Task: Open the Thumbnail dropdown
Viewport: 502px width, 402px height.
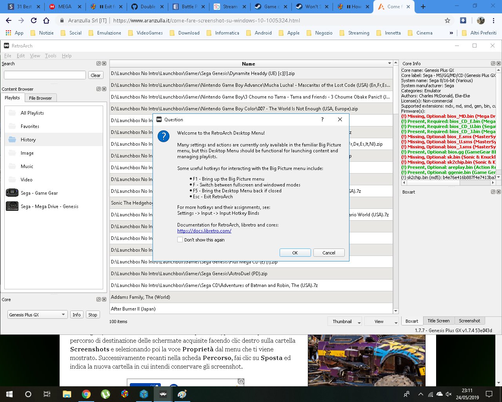Action: (345, 321)
